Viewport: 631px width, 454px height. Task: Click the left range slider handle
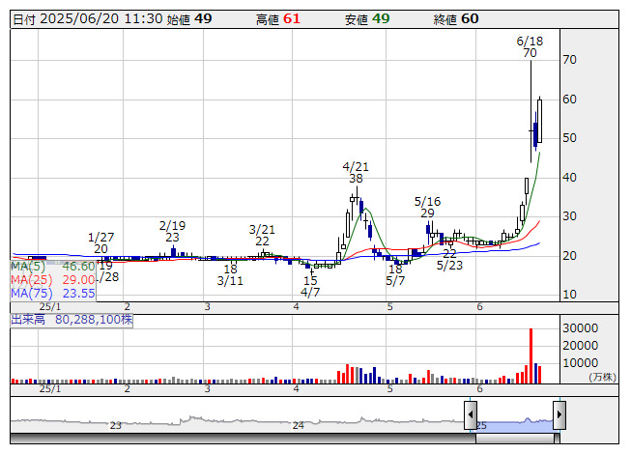pos(471,415)
